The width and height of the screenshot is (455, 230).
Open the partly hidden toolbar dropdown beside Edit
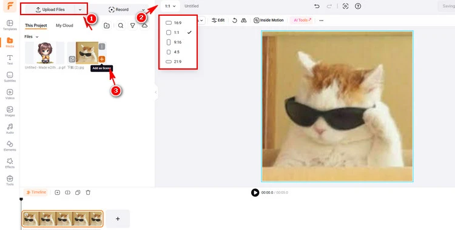pyautogui.click(x=201, y=21)
